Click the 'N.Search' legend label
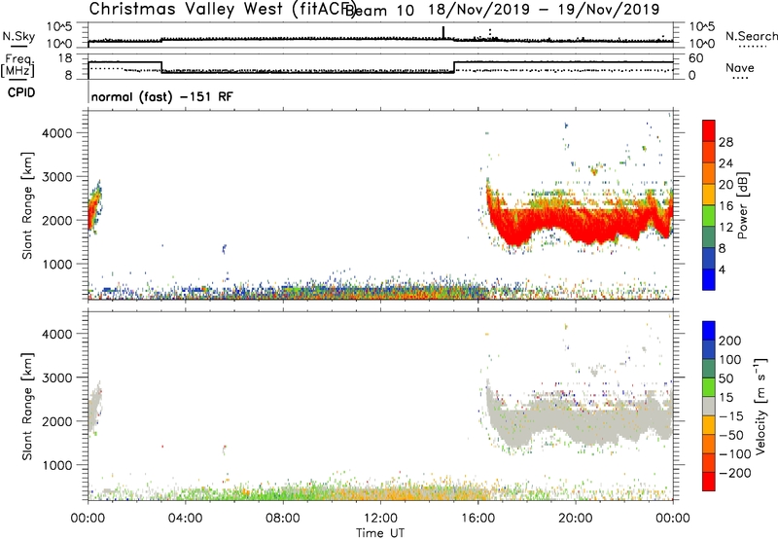Viewport: 778px width, 539px height. pos(751,36)
